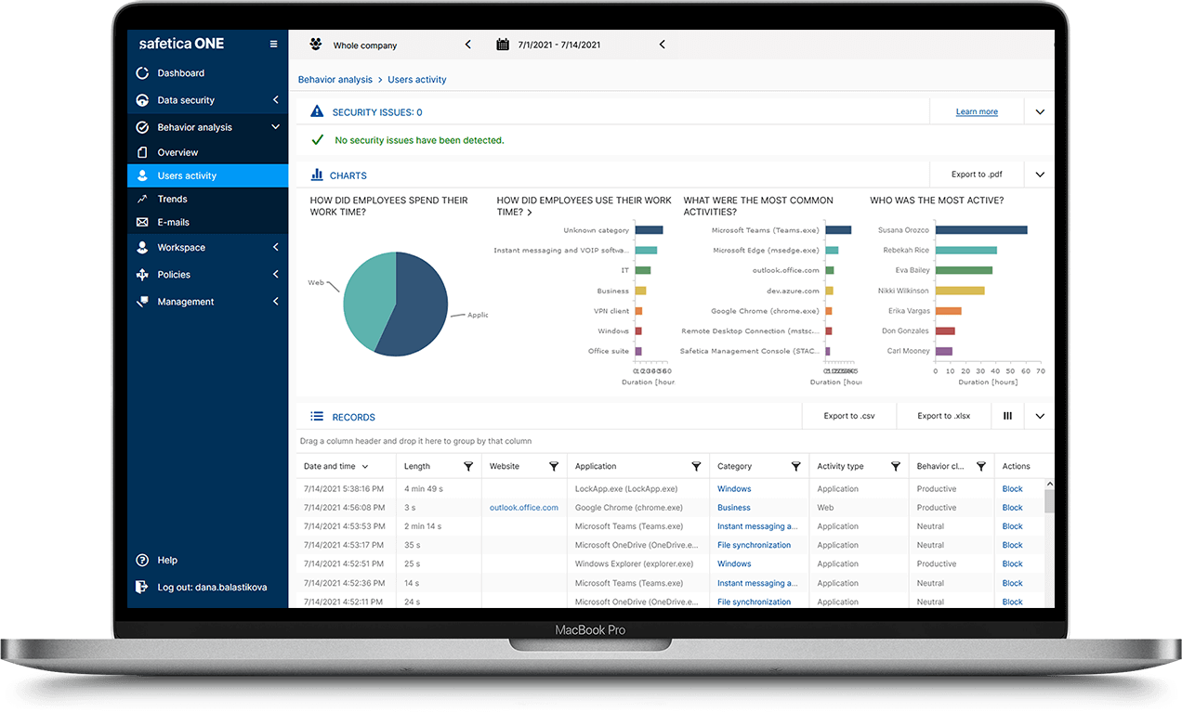Image resolution: width=1182 pixels, height=712 pixels.
Task: Sort by Date and time column
Action: coord(336,466)
